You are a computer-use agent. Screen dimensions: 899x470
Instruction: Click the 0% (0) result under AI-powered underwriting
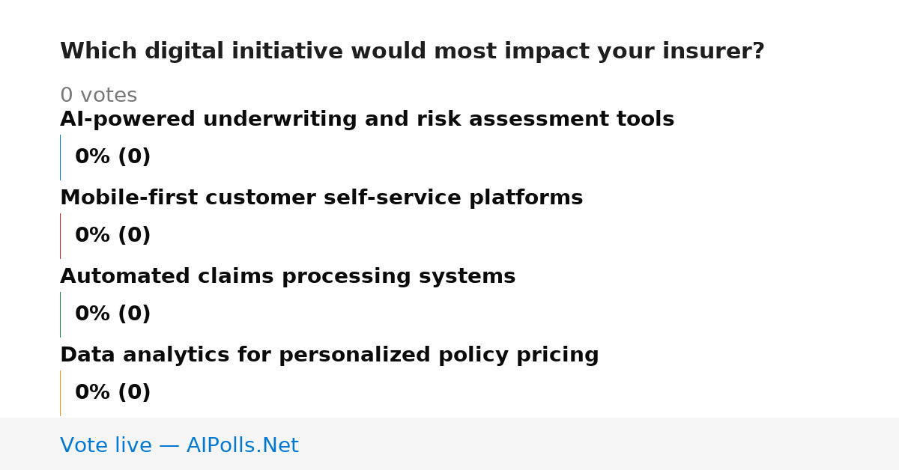click(x=113, y=157)
